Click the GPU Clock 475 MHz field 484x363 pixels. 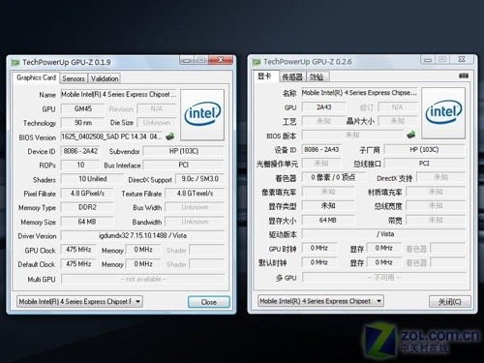(78, 250)
